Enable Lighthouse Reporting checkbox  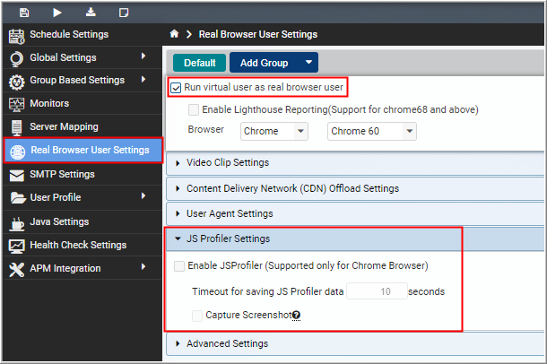click(x=194, y=109)
